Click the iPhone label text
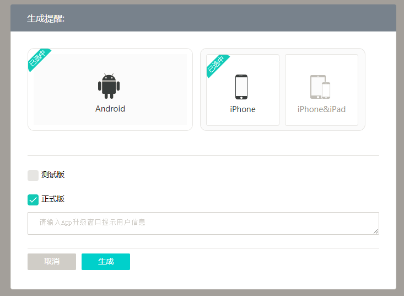 click(x=243, y=109)
